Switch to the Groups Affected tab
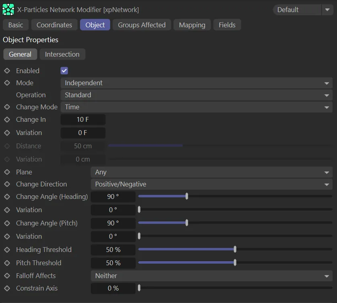 coord(142,25)
